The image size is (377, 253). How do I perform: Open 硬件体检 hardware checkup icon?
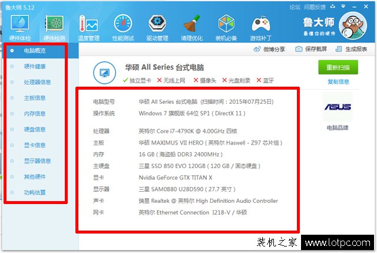point(19,28)
